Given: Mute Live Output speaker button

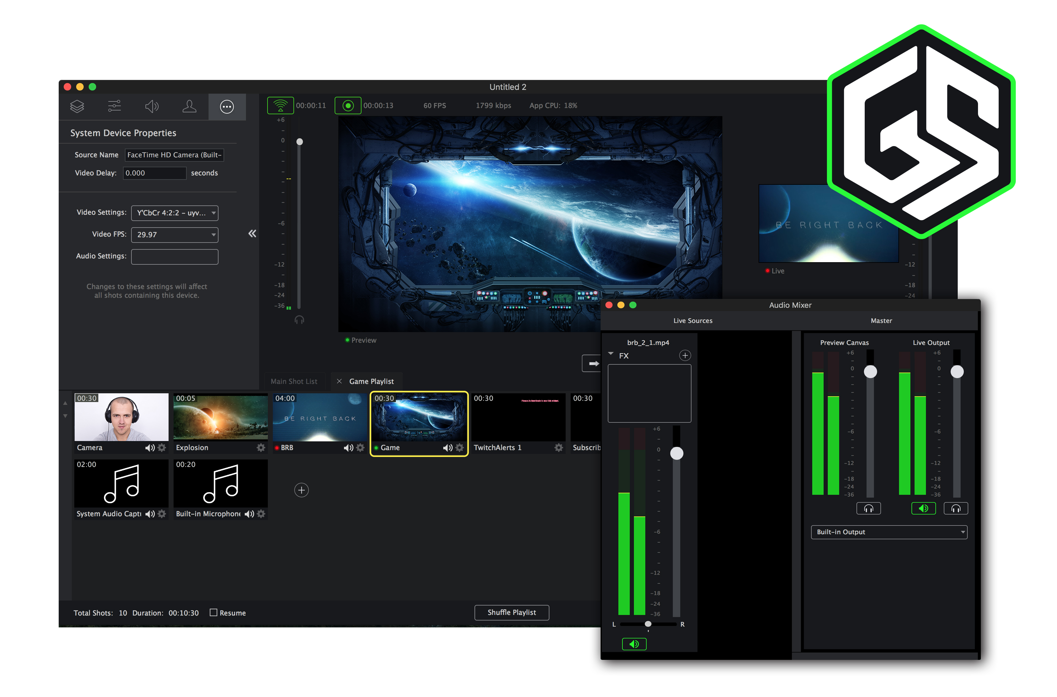Looking at the screenshot, I should click(x=923, y=508).
